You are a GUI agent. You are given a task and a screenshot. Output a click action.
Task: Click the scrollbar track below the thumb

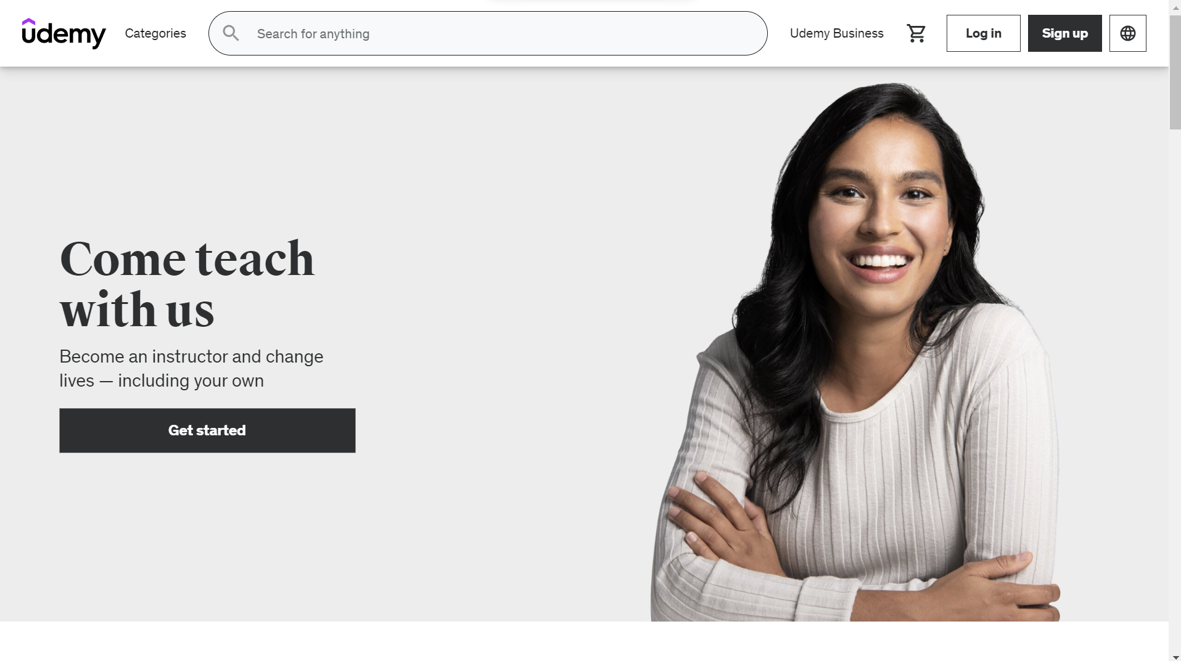(x=1175, y=388)
